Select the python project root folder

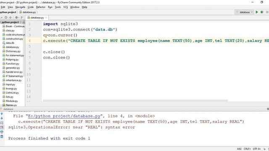(x=10, y=22)
